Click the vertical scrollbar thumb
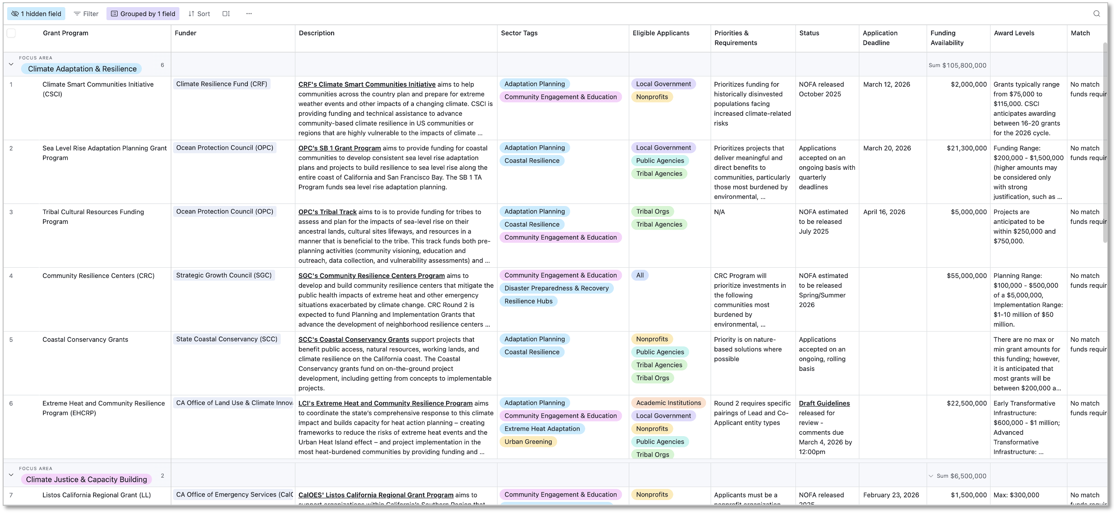 point(1105,143)
